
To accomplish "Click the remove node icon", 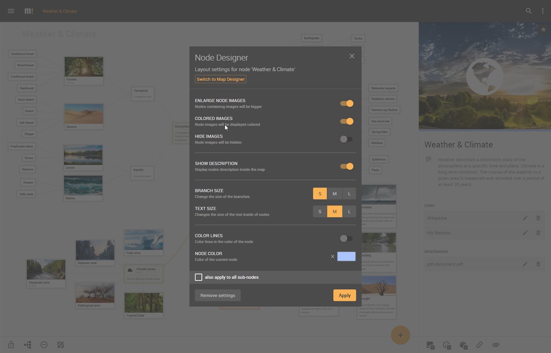I will [x=44, y=344].
